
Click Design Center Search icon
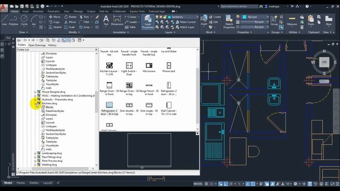click(47, 40)
